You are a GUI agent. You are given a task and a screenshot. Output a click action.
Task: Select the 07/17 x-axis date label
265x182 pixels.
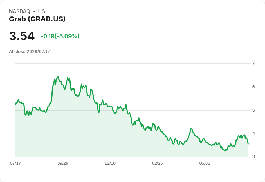[15, 163]
